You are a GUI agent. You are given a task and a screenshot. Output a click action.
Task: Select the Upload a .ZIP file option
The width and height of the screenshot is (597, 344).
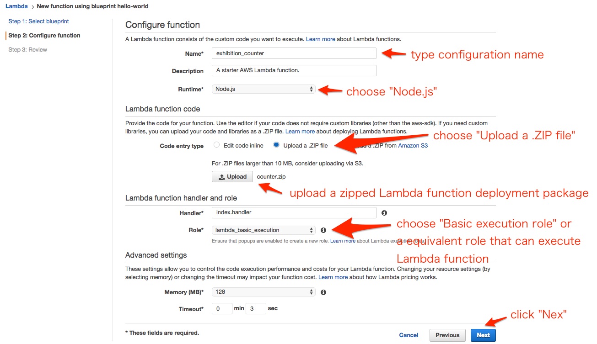(276, 145)
